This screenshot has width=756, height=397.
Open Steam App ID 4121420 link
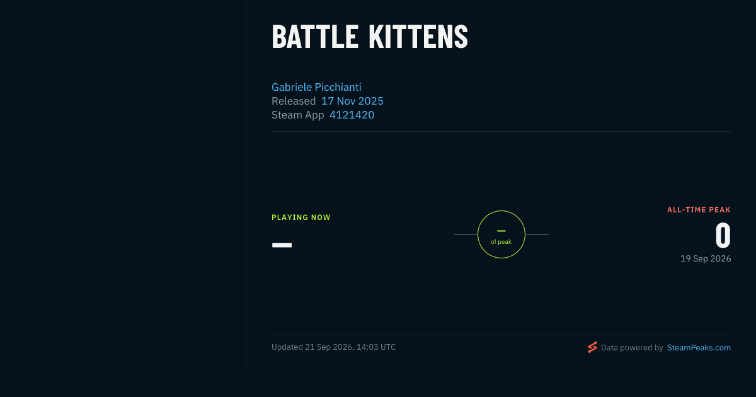[352, 115]
